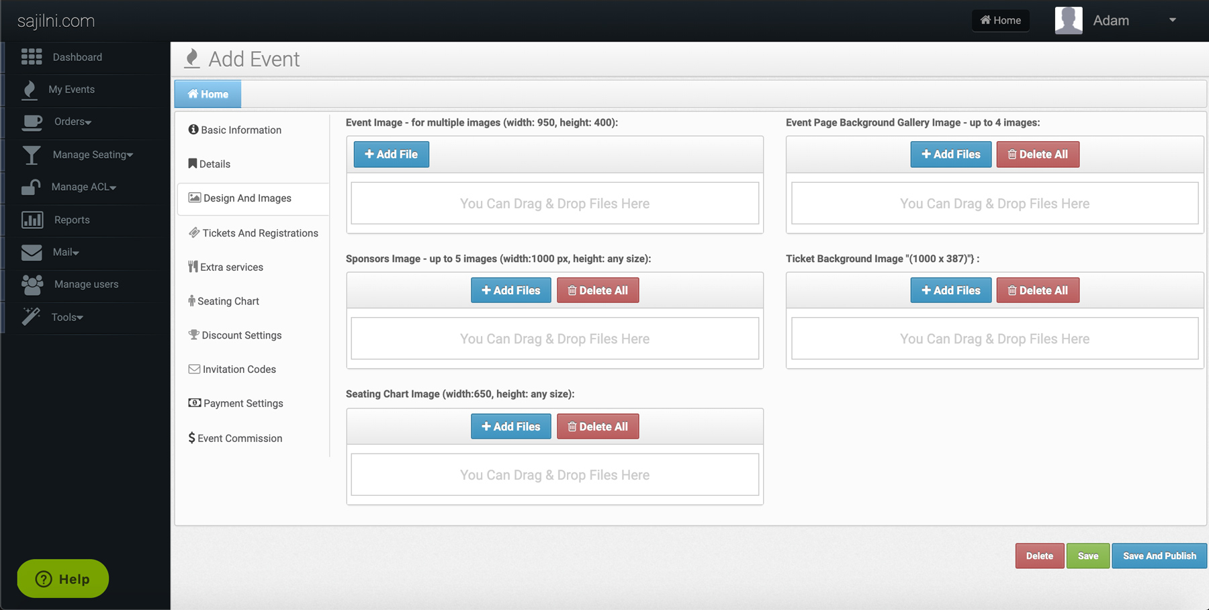Click the Seating Chart person icon
This screenshot has width=1209, height=610.
[191, 301]
